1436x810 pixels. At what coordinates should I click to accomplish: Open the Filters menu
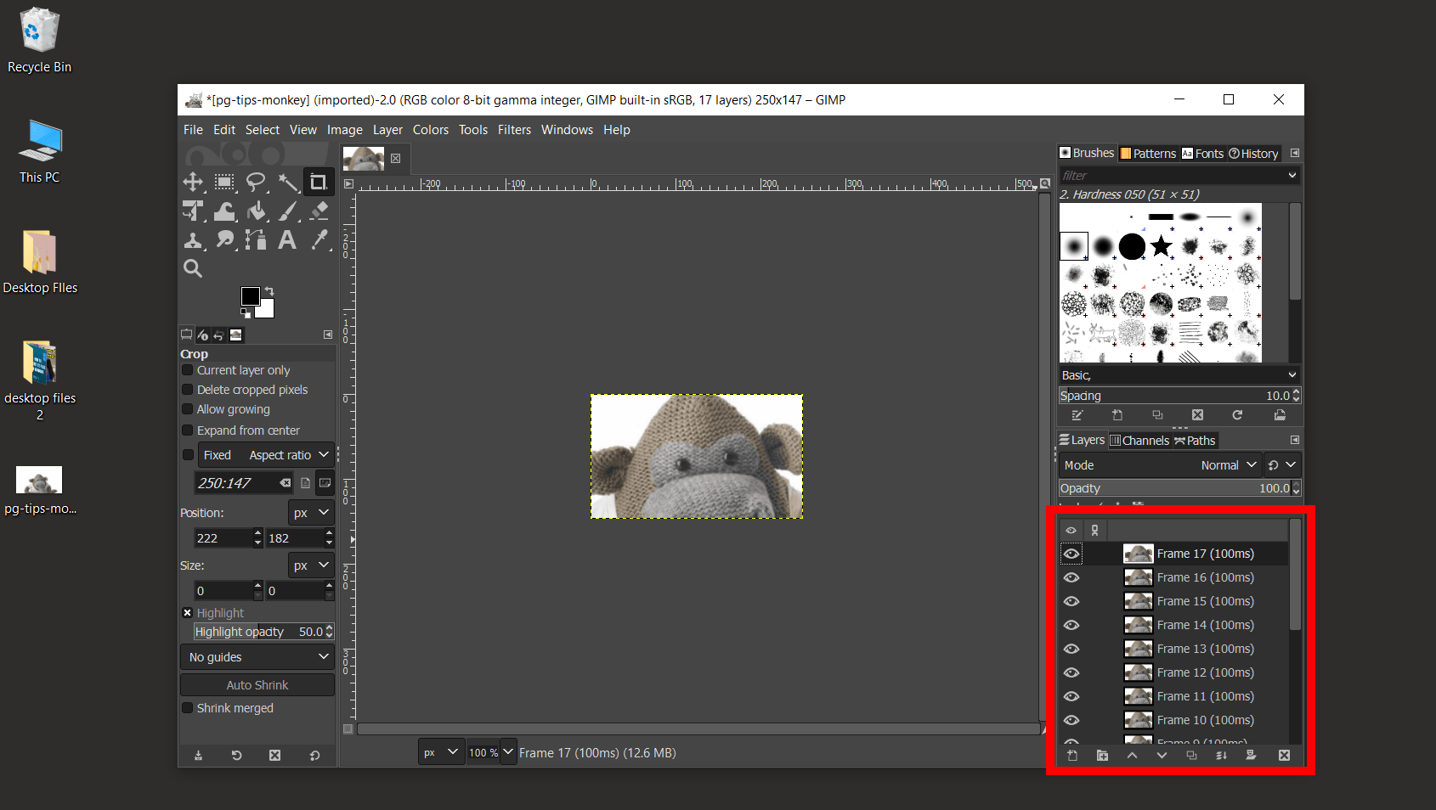click(x=514, y=130)
